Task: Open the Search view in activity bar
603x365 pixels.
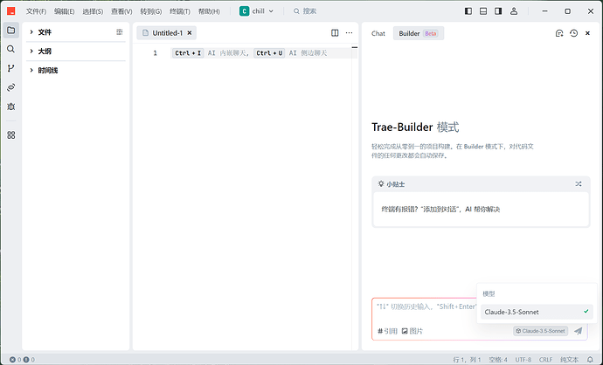Action: pyautogui.click(x=11, y=49)
